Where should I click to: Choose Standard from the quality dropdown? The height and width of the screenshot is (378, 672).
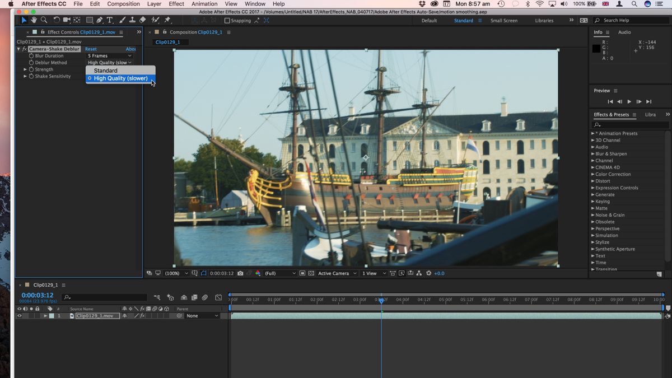click(x=105, y=71)
